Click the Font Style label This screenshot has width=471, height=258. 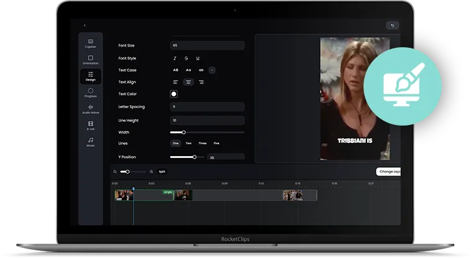[127, 58]
